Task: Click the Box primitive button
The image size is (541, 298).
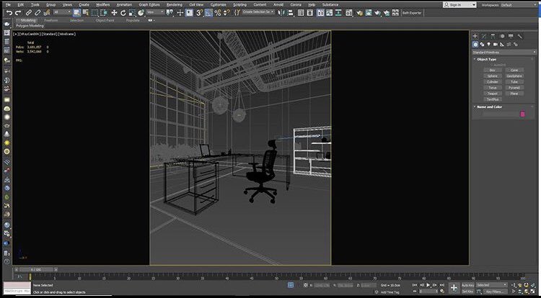Action: 493,71
